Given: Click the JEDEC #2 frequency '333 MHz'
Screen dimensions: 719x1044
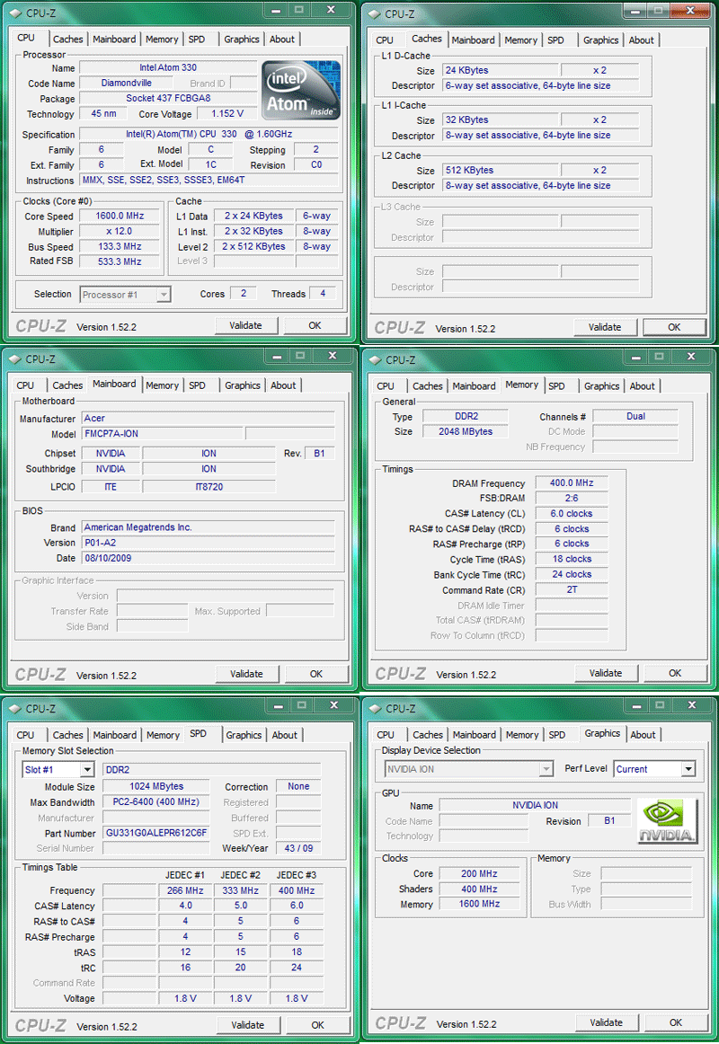Looking at the screenshot, I should click(240, 890).
